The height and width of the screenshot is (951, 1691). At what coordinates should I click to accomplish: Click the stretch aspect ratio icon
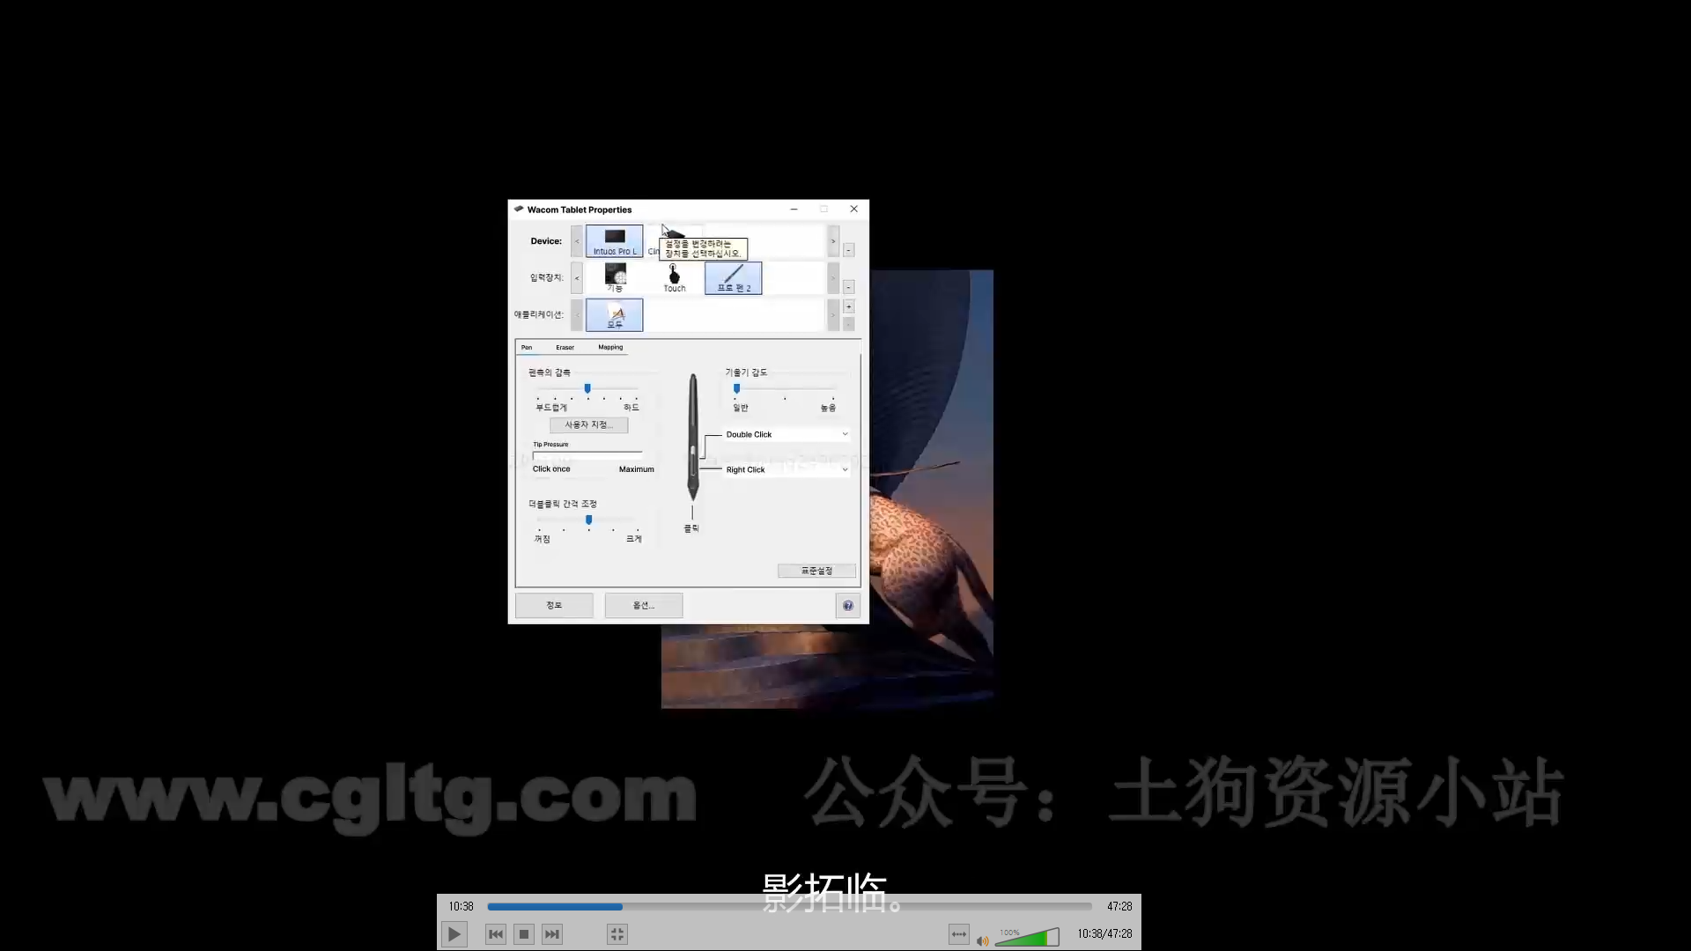point(958,934)
